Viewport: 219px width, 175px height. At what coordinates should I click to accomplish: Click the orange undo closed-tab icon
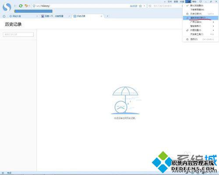[26, 6]
